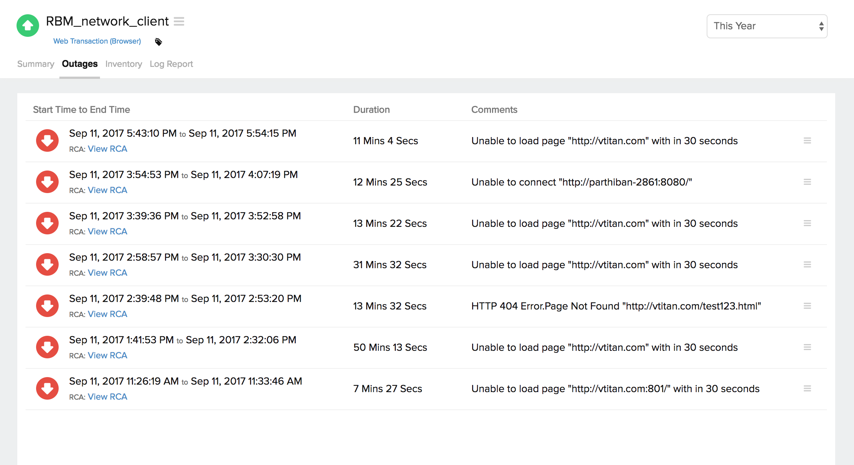Image resolution: width=854 pixels, height=465 pixels.
Task: View RCA for the 1:41:53 PM outage
Action: pos(108,355)
